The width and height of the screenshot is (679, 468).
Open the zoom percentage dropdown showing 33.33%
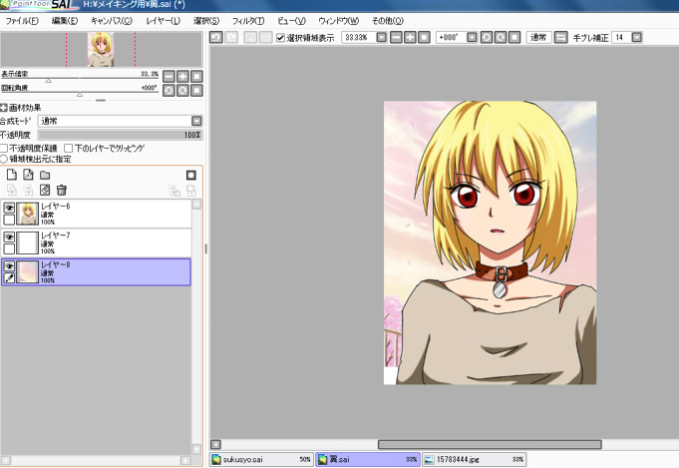coord(381,37)
